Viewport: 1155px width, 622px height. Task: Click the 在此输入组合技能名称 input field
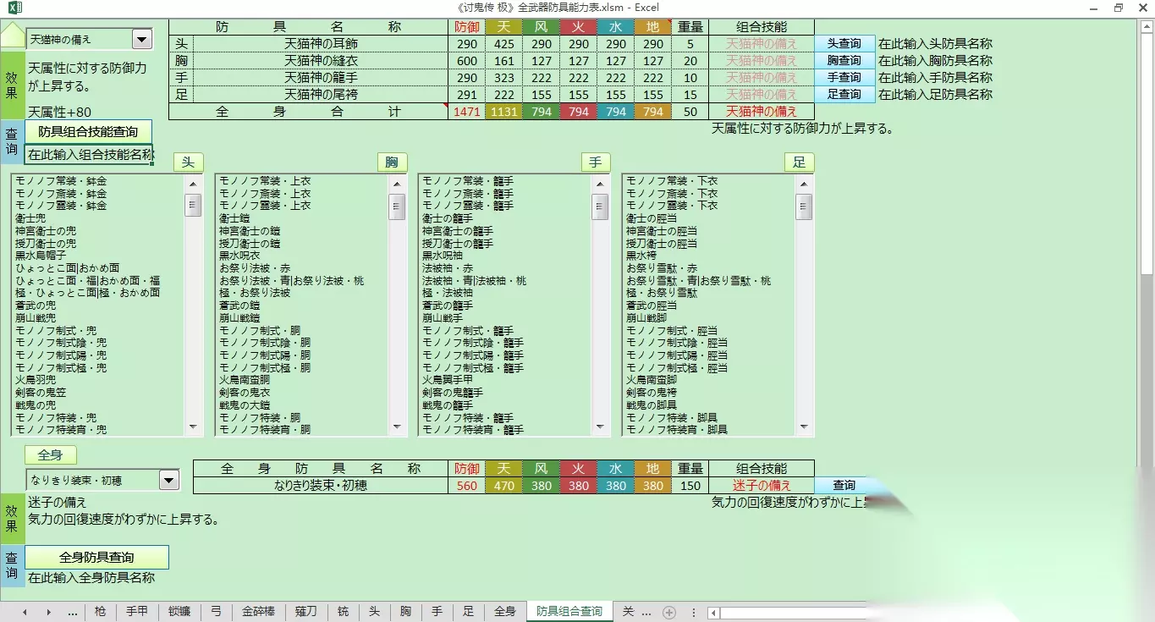(x=89, y=154)
